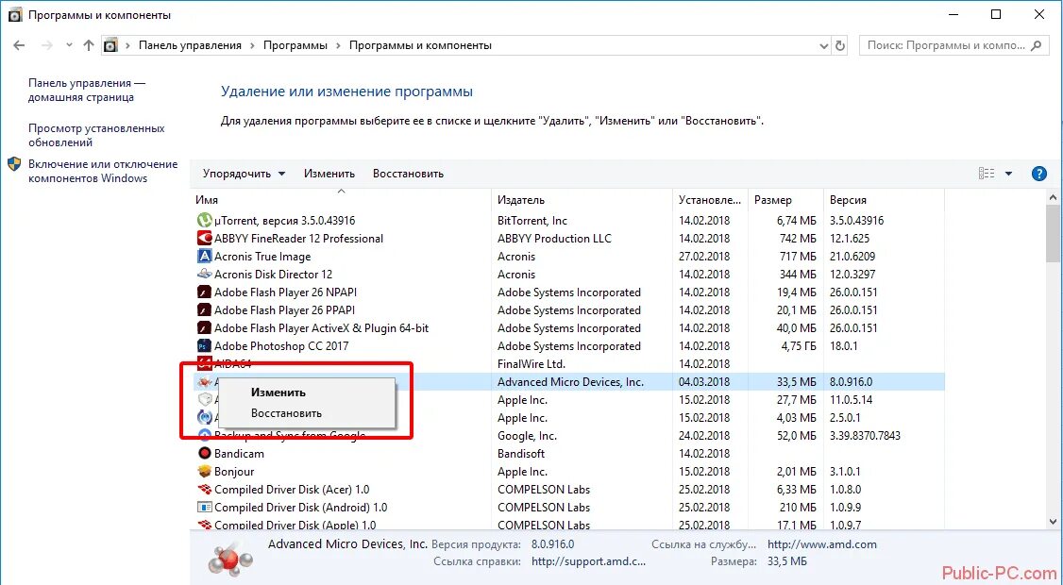1063x585 pixels.
Task: Click the Изменить toolbar button
Action: 329,174
